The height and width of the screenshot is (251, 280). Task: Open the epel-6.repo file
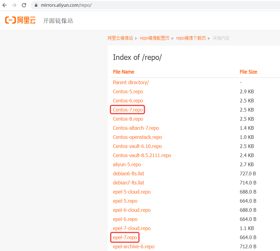click(125, 219)
